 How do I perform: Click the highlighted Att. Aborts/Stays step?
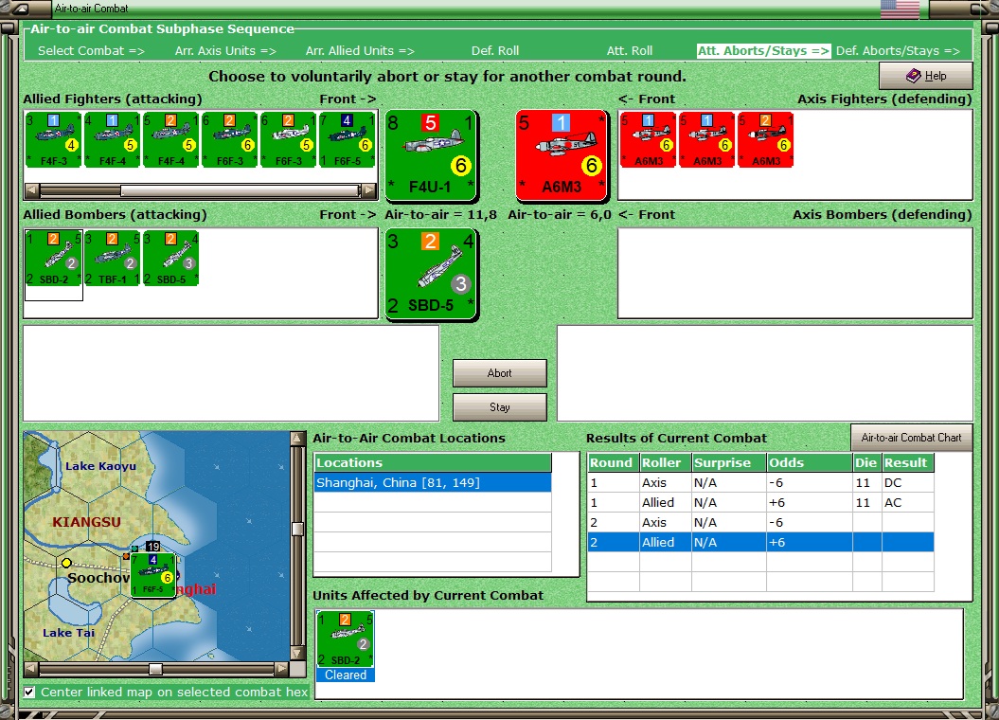[x=763, y=51]
